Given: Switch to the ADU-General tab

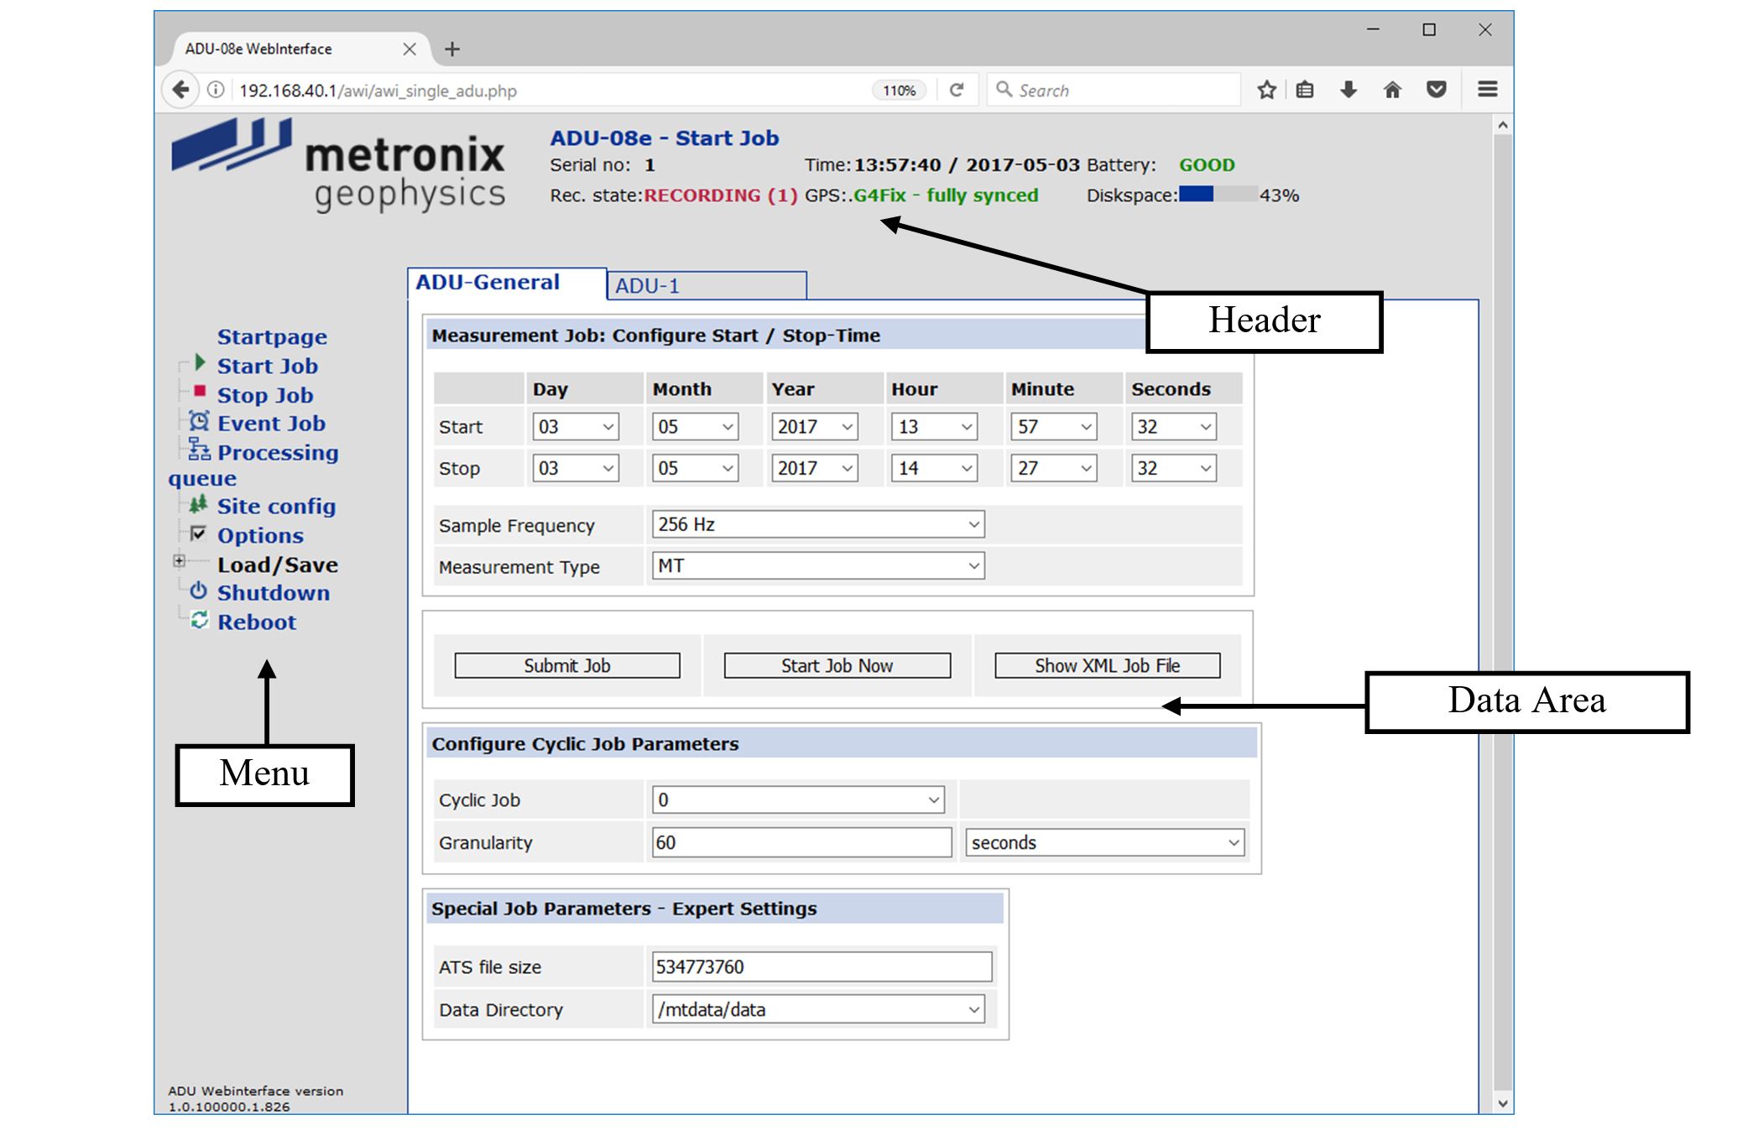Looking at the screenshot, I should tap(507, 283).
